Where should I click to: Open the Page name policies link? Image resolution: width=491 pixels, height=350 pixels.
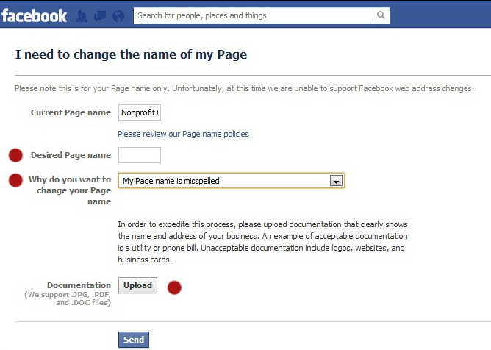pyautogui.click(x=183, y=134)
